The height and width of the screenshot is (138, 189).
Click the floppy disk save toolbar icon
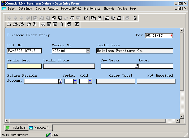click(x=100, y=18)
